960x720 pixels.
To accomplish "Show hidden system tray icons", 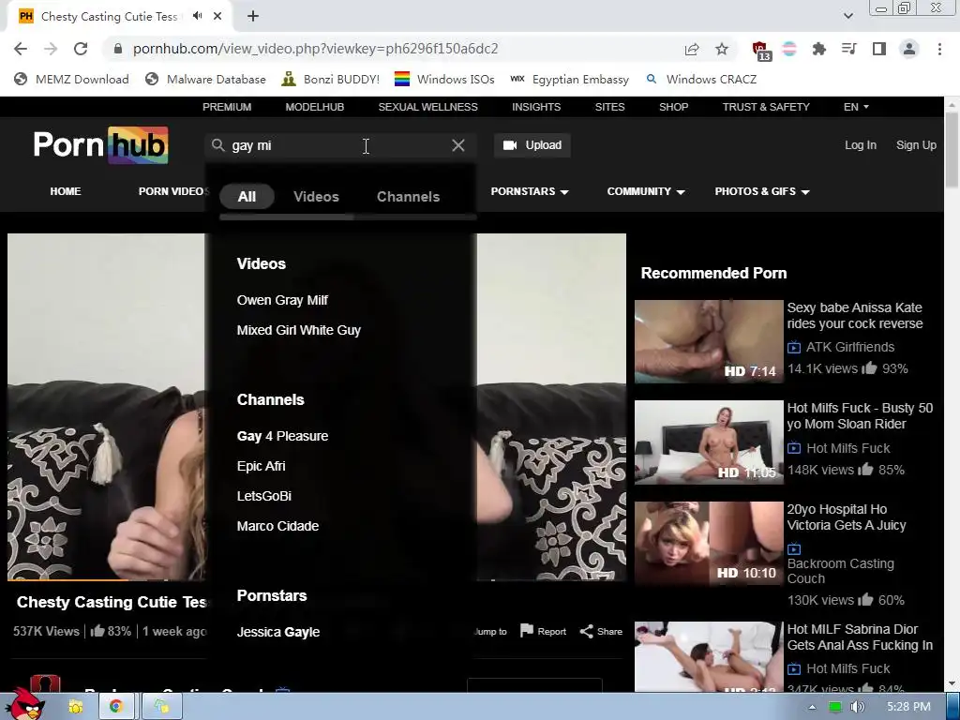I will coord(812,707).
